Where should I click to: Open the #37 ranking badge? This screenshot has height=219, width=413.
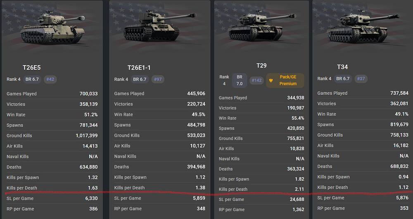(361, 79)
